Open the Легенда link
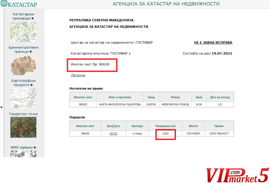The image size is (270, 187). 78,75
